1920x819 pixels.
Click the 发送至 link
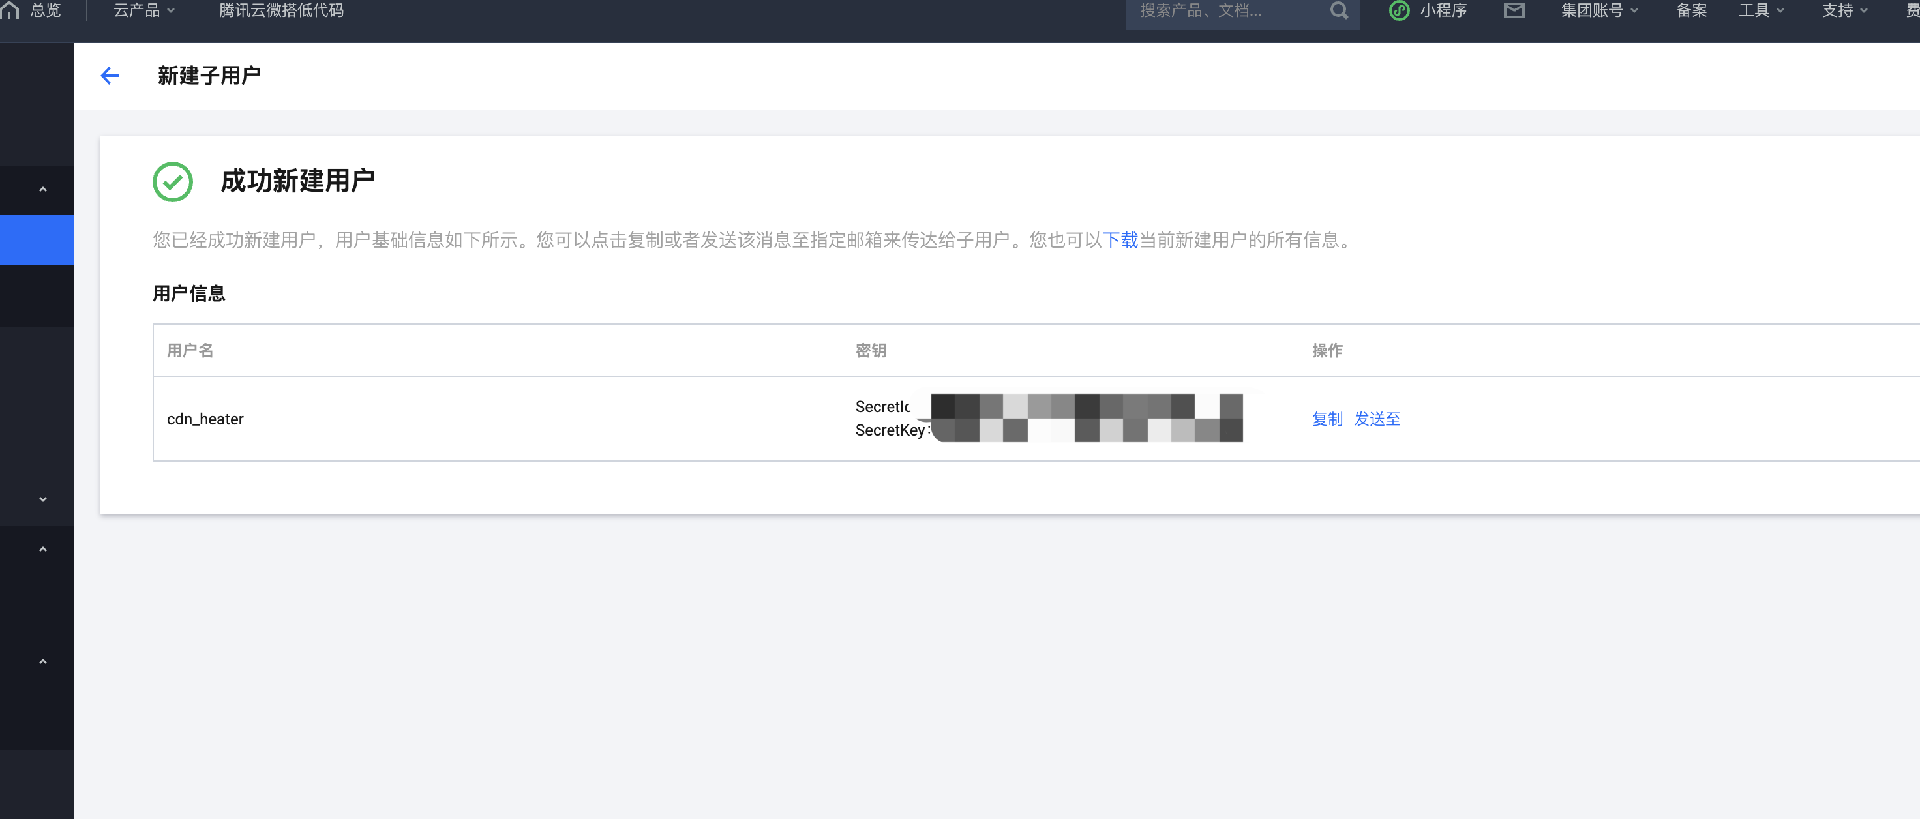[1377, 419]
